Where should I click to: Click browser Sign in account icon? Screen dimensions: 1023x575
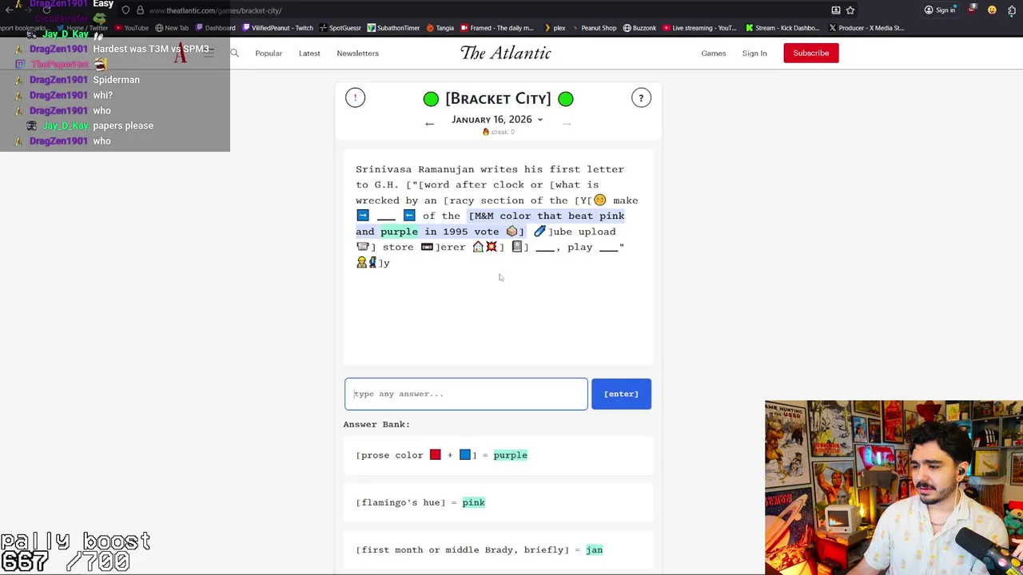coord(939,10)
